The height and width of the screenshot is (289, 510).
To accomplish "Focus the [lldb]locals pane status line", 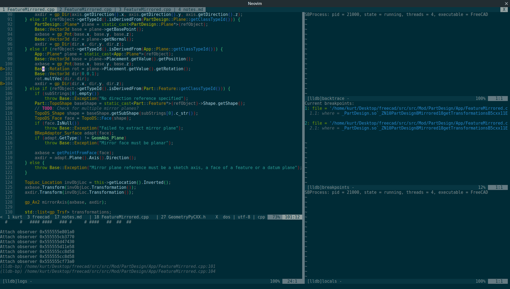I will 322,281.
